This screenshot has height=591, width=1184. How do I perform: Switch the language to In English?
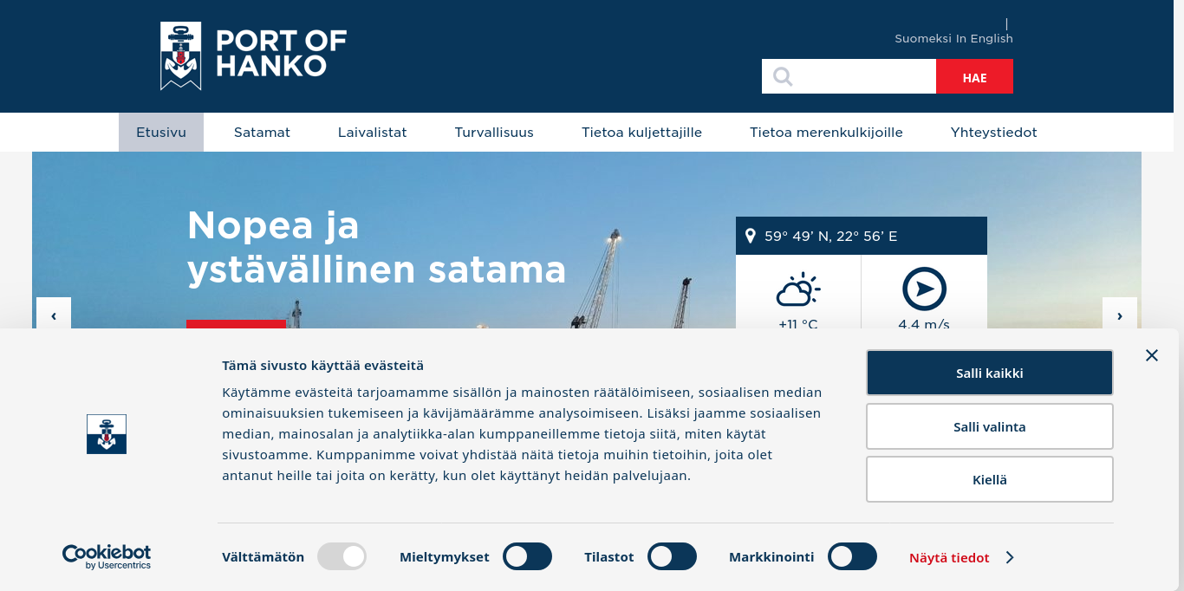(984, 38)
